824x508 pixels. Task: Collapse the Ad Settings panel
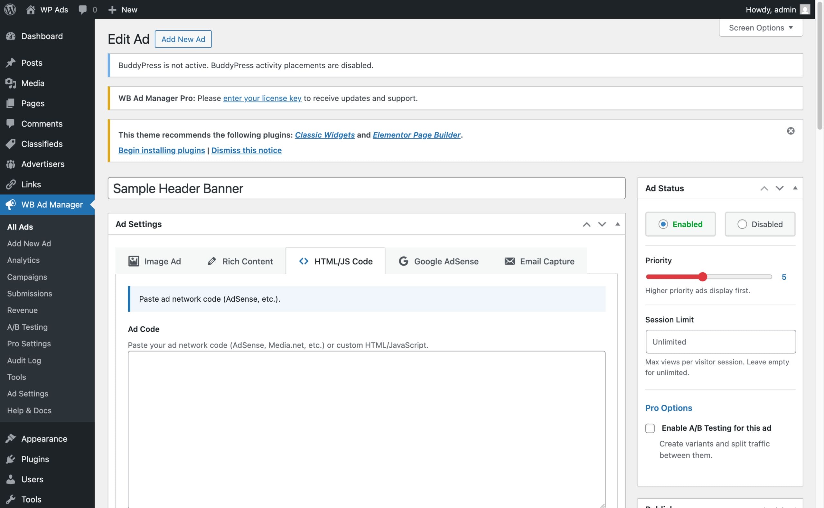tap(617, 224)
